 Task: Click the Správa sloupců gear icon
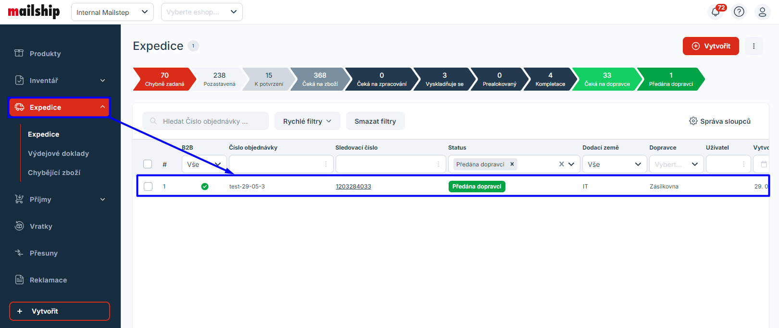(x=693, y=121)
